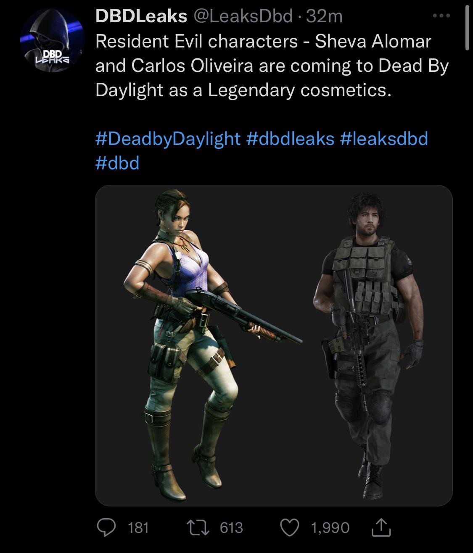473x553 pixels.
Task: Open the #leaksdbd hashtag
Action: (x=384, y=138)
